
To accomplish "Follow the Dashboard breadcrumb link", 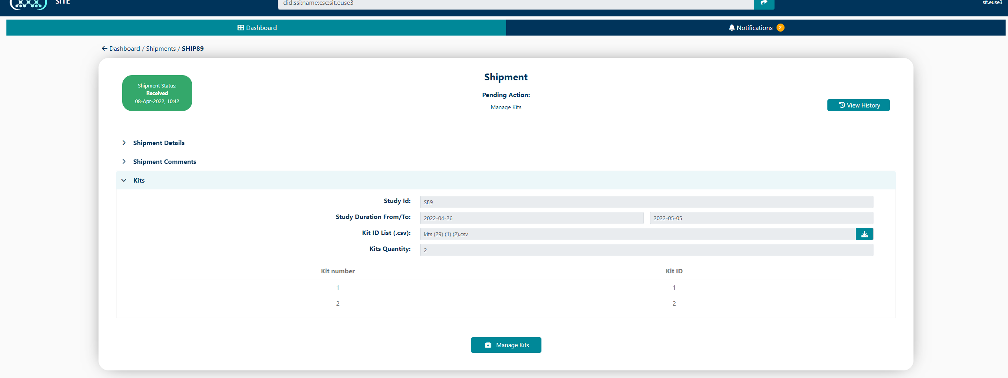I will click(124, 48).
